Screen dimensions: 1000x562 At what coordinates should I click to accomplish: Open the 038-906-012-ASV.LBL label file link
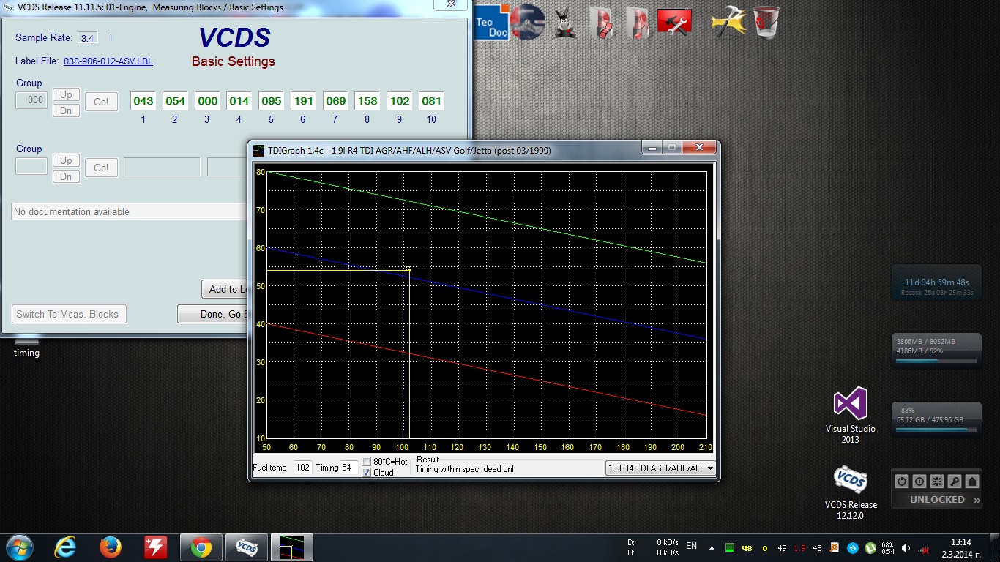108,61
